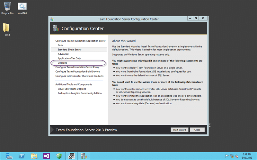Select Configure Extensions for SharePoint Products
The height and width of the screenshot is (160, 257).
tap(79, 76)
